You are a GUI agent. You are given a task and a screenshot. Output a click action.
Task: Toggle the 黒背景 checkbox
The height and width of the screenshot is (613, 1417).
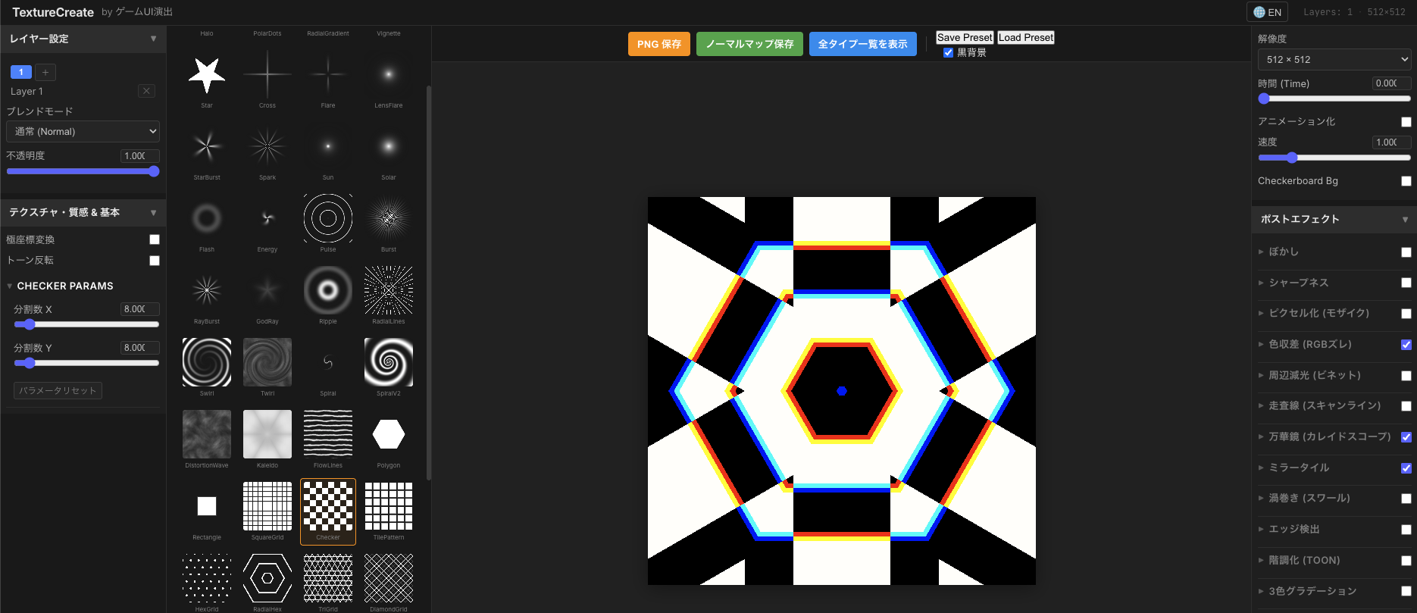pyautogui.click(x=948, y=53)
